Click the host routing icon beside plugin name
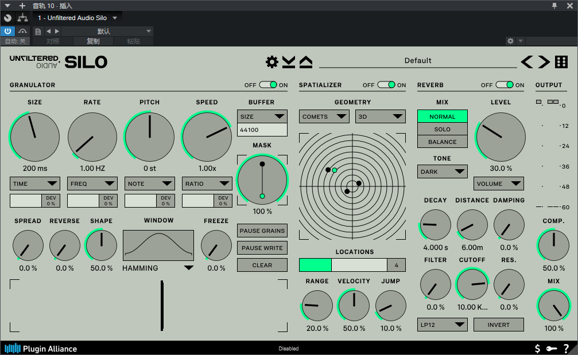The width and height of the screenshot is (578, 355). tap(22, 18)
